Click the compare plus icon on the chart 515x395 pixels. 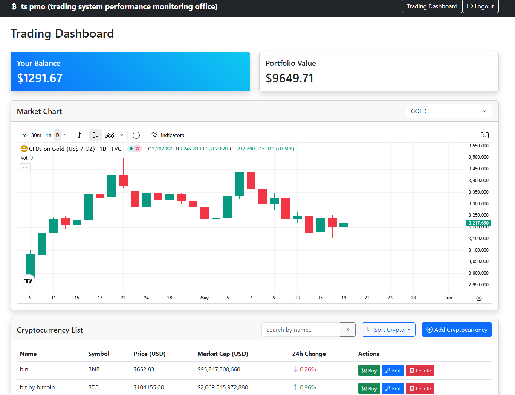pos(136,135)
